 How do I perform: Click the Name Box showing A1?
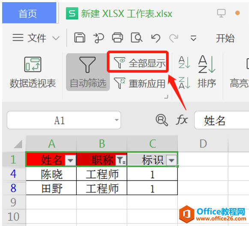pos(64,120)
